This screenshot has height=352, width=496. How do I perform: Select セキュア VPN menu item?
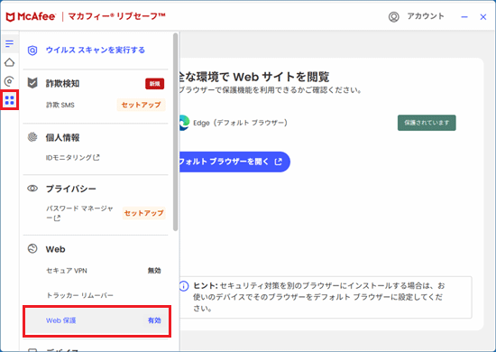67,271
